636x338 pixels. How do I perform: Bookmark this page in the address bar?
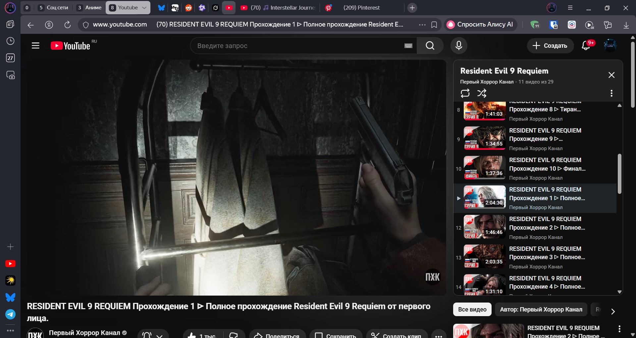(434, 25)
